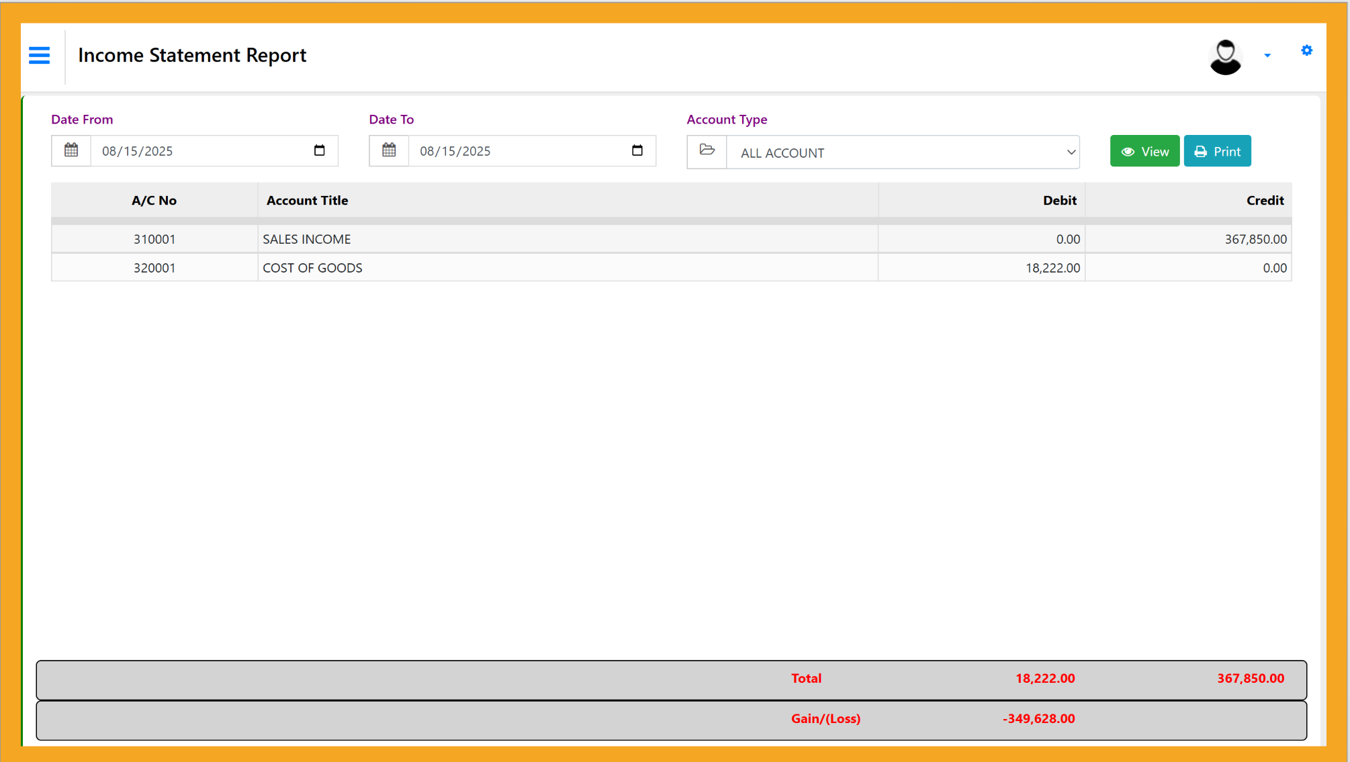Click the Income Statement Report title

(193, 55)
